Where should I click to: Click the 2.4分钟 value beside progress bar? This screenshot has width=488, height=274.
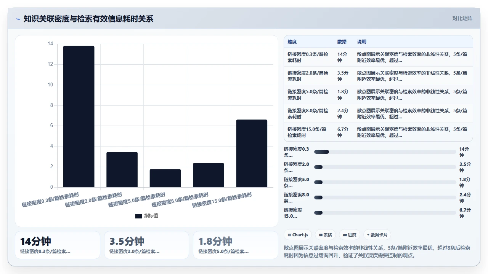tap(465, 198)
